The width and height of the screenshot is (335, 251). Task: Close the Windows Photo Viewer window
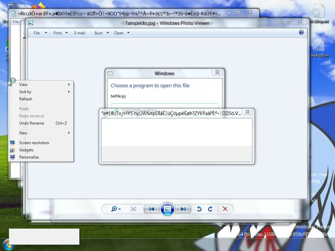pyautogui.click(x=300, y=22)
